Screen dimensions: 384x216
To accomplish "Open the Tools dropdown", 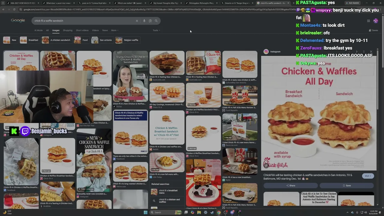I will (156, 30).
